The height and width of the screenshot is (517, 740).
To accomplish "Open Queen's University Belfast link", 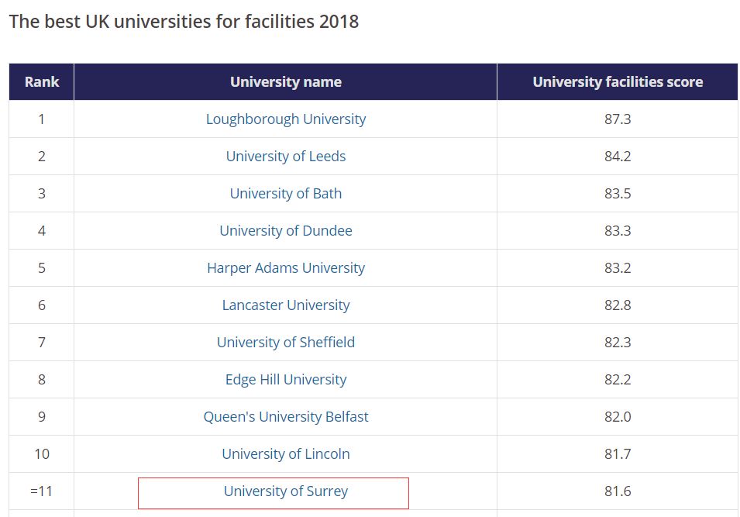I will [x=285, y=417].
